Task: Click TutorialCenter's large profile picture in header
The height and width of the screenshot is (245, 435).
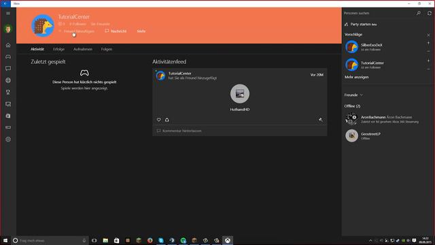Action: tap(43, 26)
